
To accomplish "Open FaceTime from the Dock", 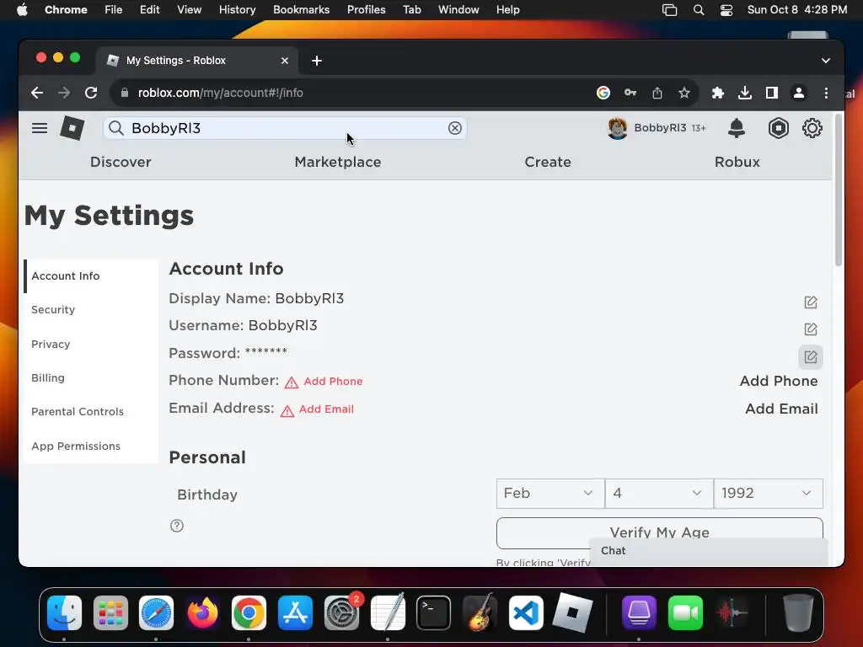I will pyautogui.click(x=685, y=613).
